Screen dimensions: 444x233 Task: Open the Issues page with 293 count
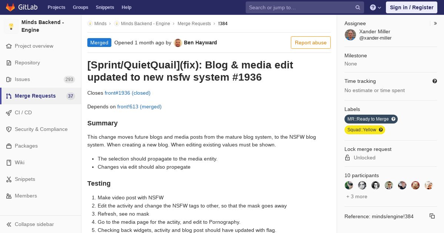pos(41,80)
